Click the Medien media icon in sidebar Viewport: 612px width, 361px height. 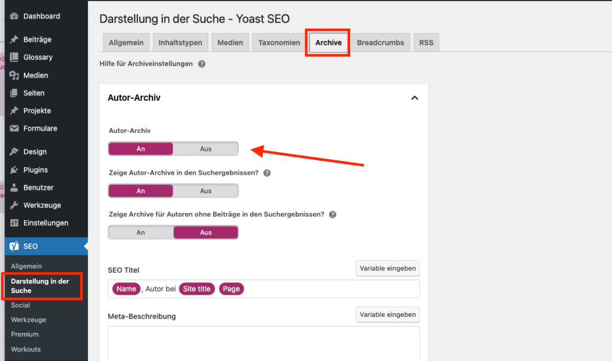tap(14, 75)
